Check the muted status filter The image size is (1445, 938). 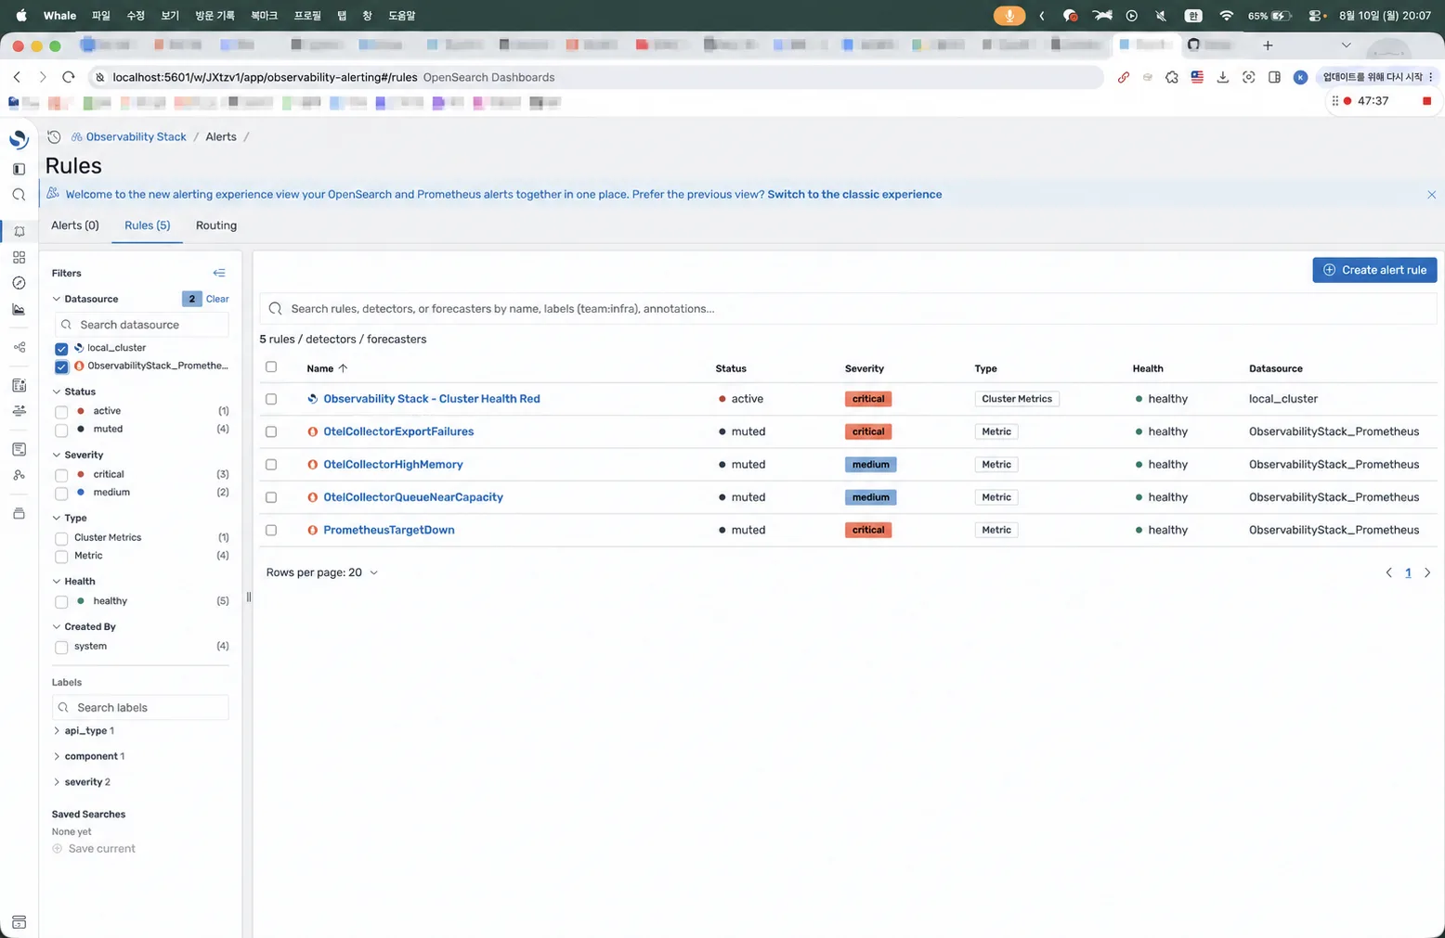tap(61, 430)
